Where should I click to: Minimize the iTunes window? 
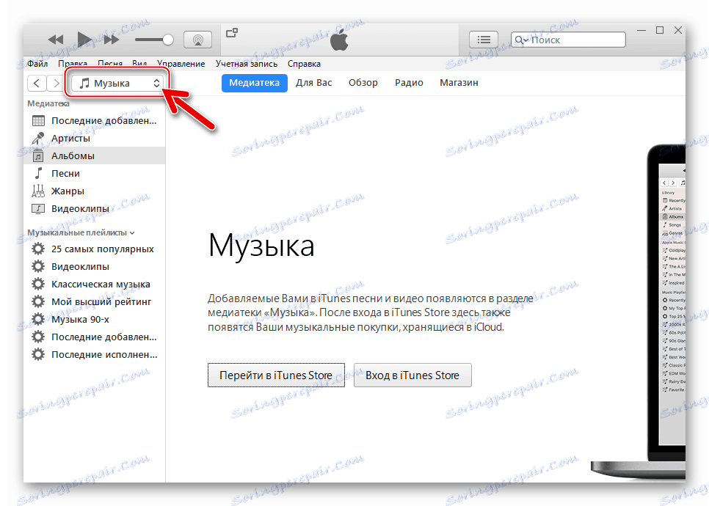click(641, 30)
